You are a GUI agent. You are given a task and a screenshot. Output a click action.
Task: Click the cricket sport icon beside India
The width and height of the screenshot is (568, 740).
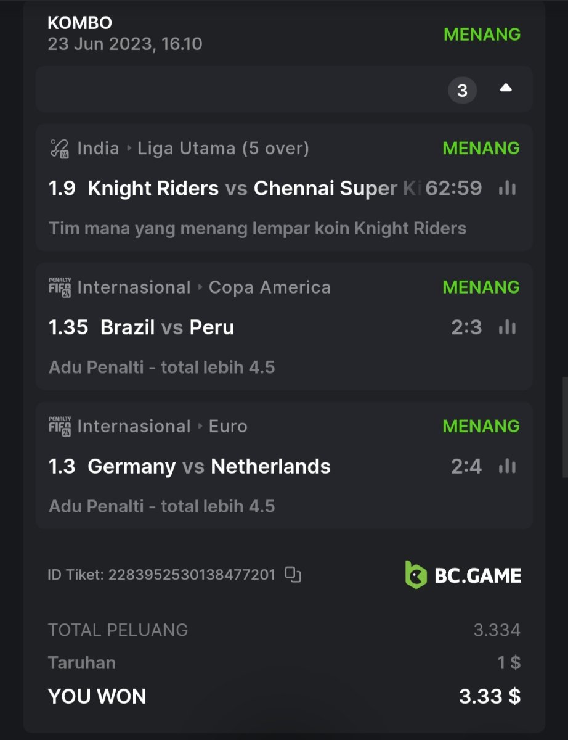[59, 149]
